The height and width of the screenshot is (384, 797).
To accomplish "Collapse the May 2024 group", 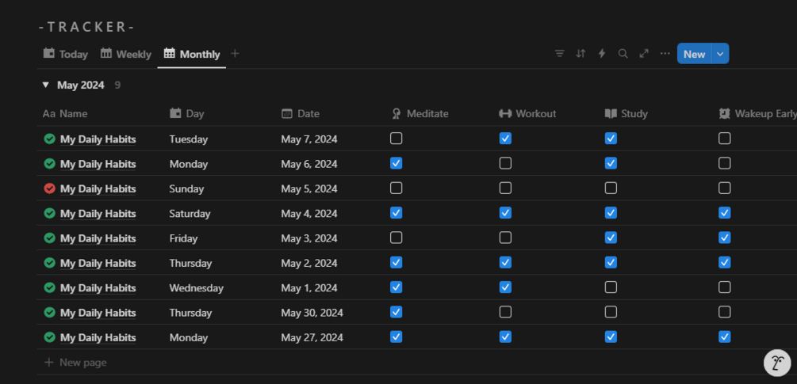I will tap(46, 85).
